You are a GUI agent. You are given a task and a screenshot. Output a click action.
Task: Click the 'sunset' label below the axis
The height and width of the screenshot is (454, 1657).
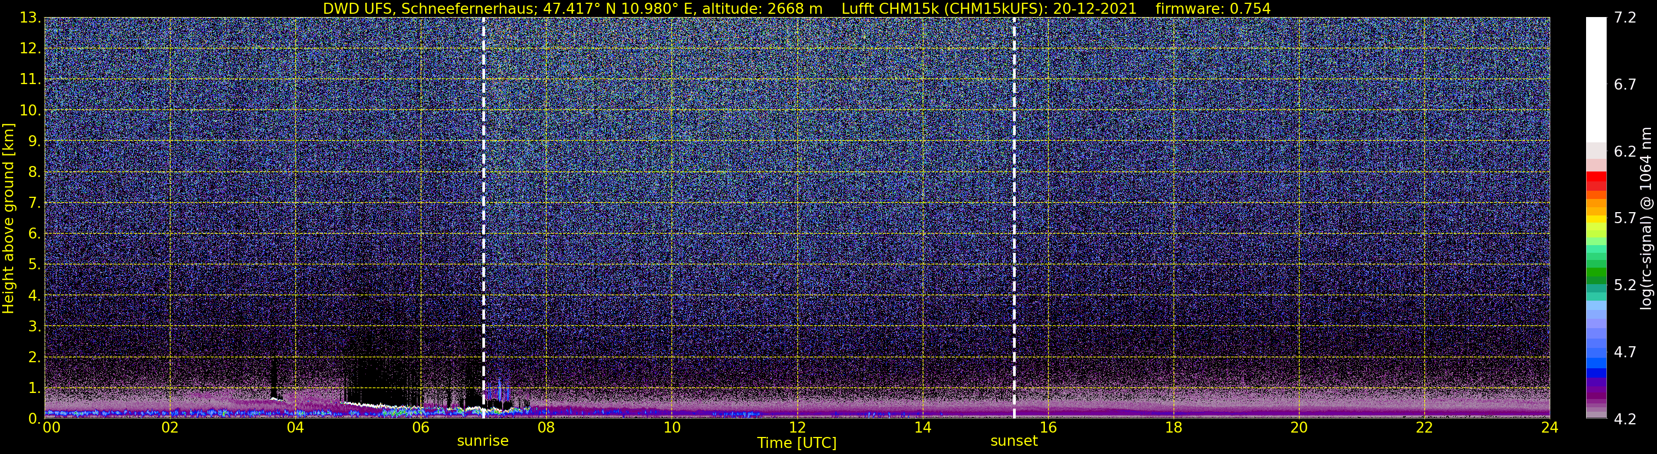1014,441
